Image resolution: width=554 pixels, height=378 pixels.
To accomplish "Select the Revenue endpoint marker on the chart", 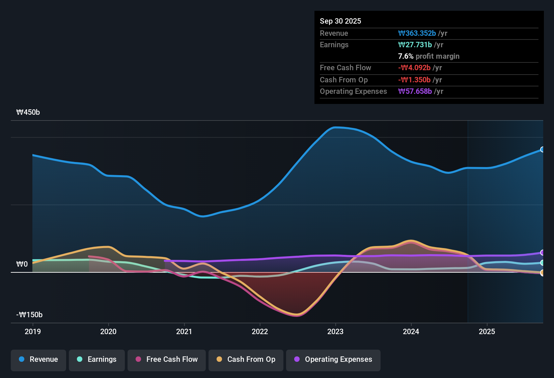I will click(x=543, y=149).
